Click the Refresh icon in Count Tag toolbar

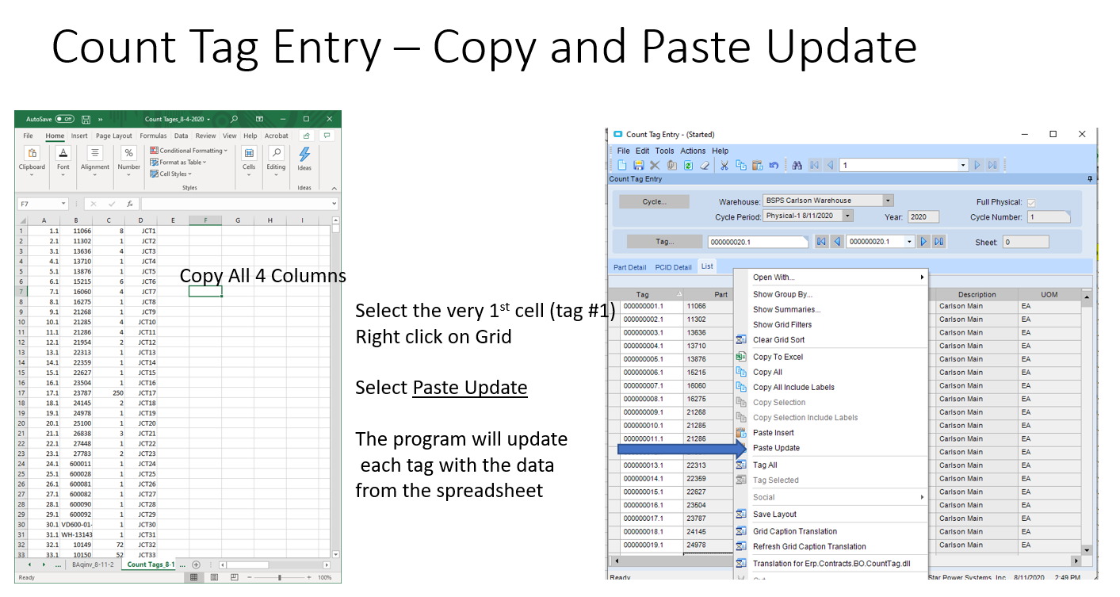click(x=688, y=165)
